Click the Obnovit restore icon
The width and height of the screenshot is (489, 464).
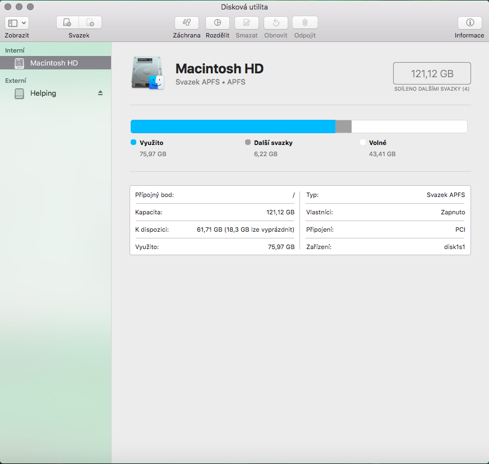[x=276, y=23]
